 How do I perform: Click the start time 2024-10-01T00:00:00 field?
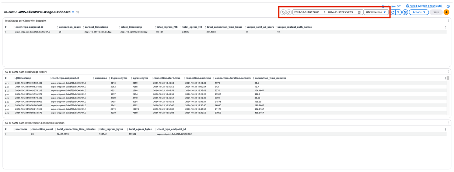point(307,12)
